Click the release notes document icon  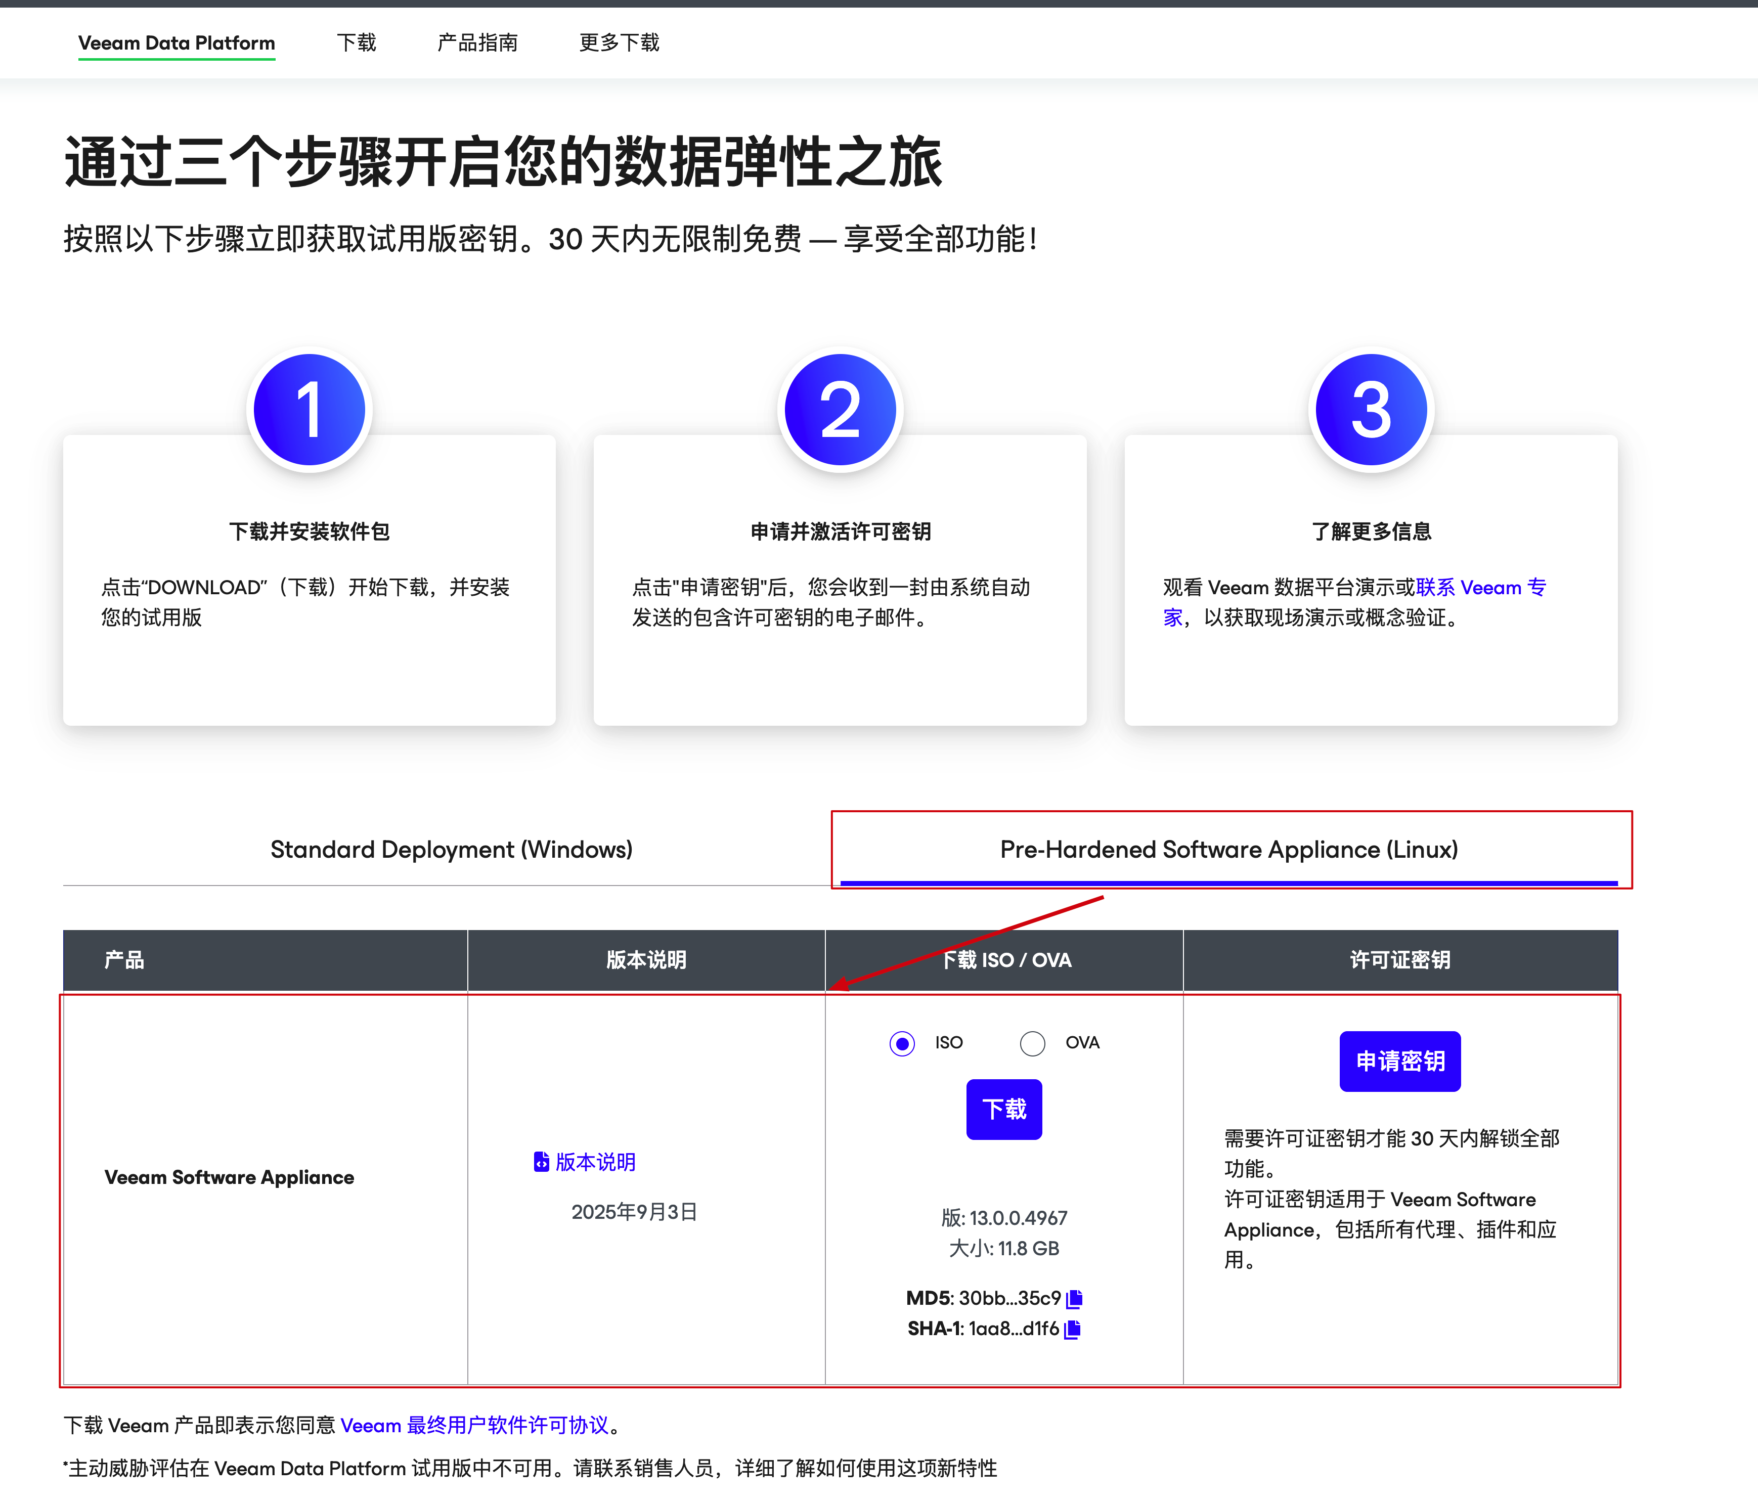(x=541, y=1161)
